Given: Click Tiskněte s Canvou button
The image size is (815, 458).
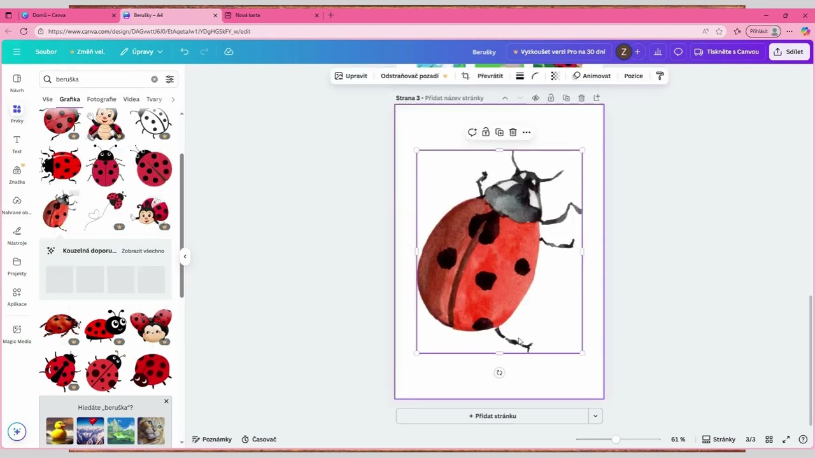Looking at the screenshot, I should 726,52.
